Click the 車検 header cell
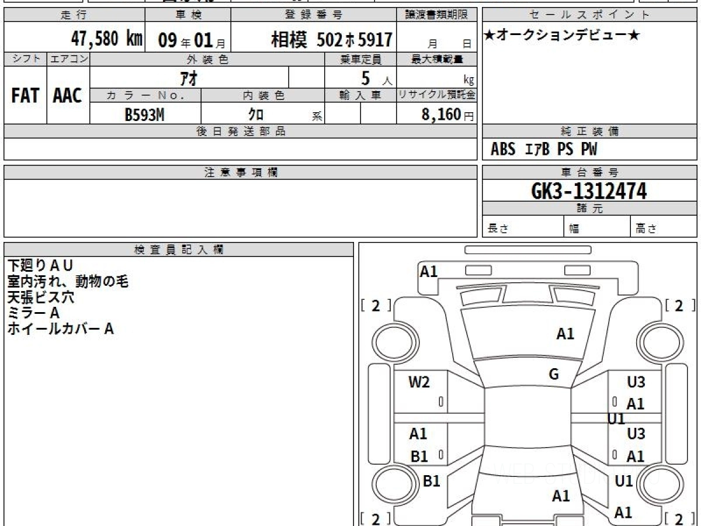 [x=188, y=15]
